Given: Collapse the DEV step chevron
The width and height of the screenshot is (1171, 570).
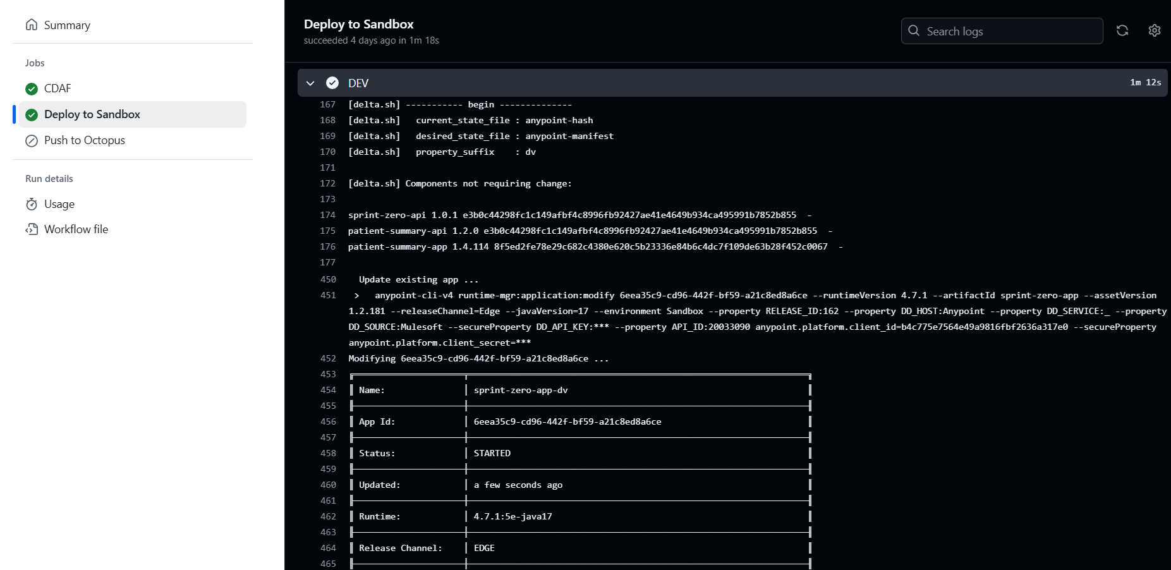Looking at the screenshot, I should click(310, 83).
